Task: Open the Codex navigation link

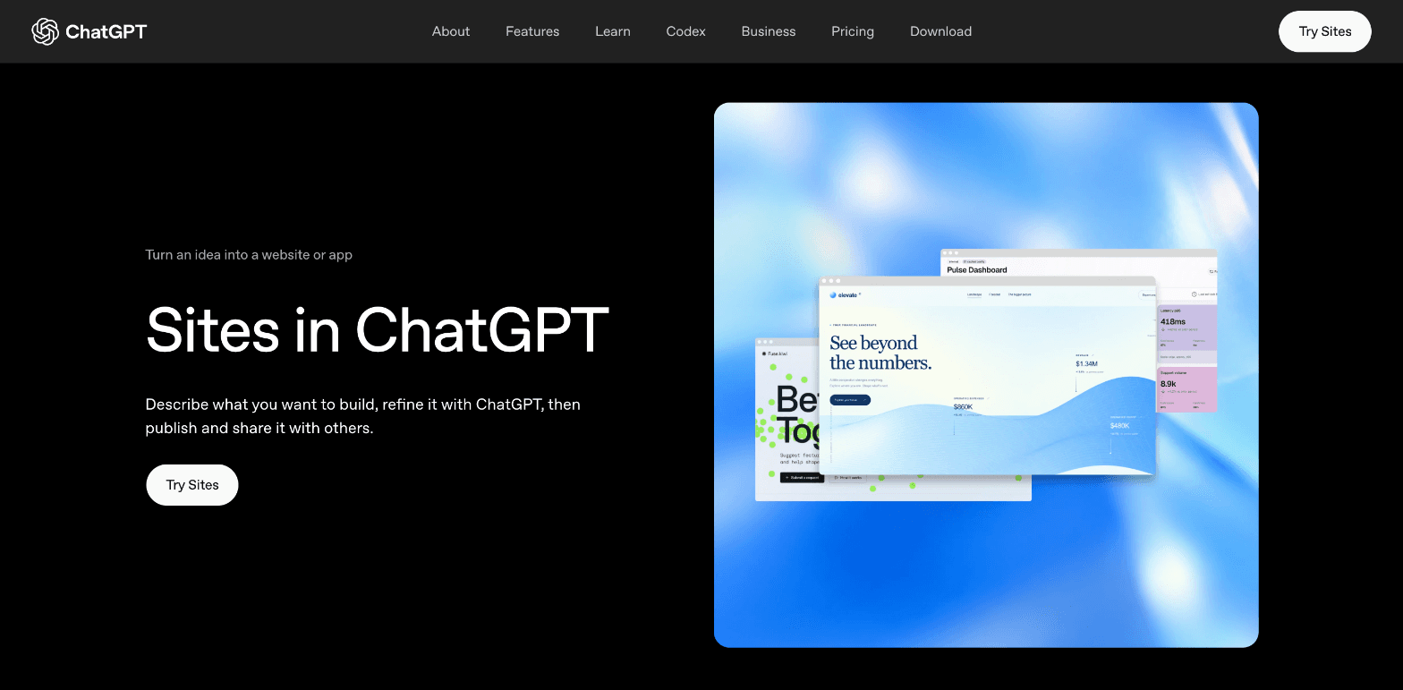Action: (x=686, y=31)
